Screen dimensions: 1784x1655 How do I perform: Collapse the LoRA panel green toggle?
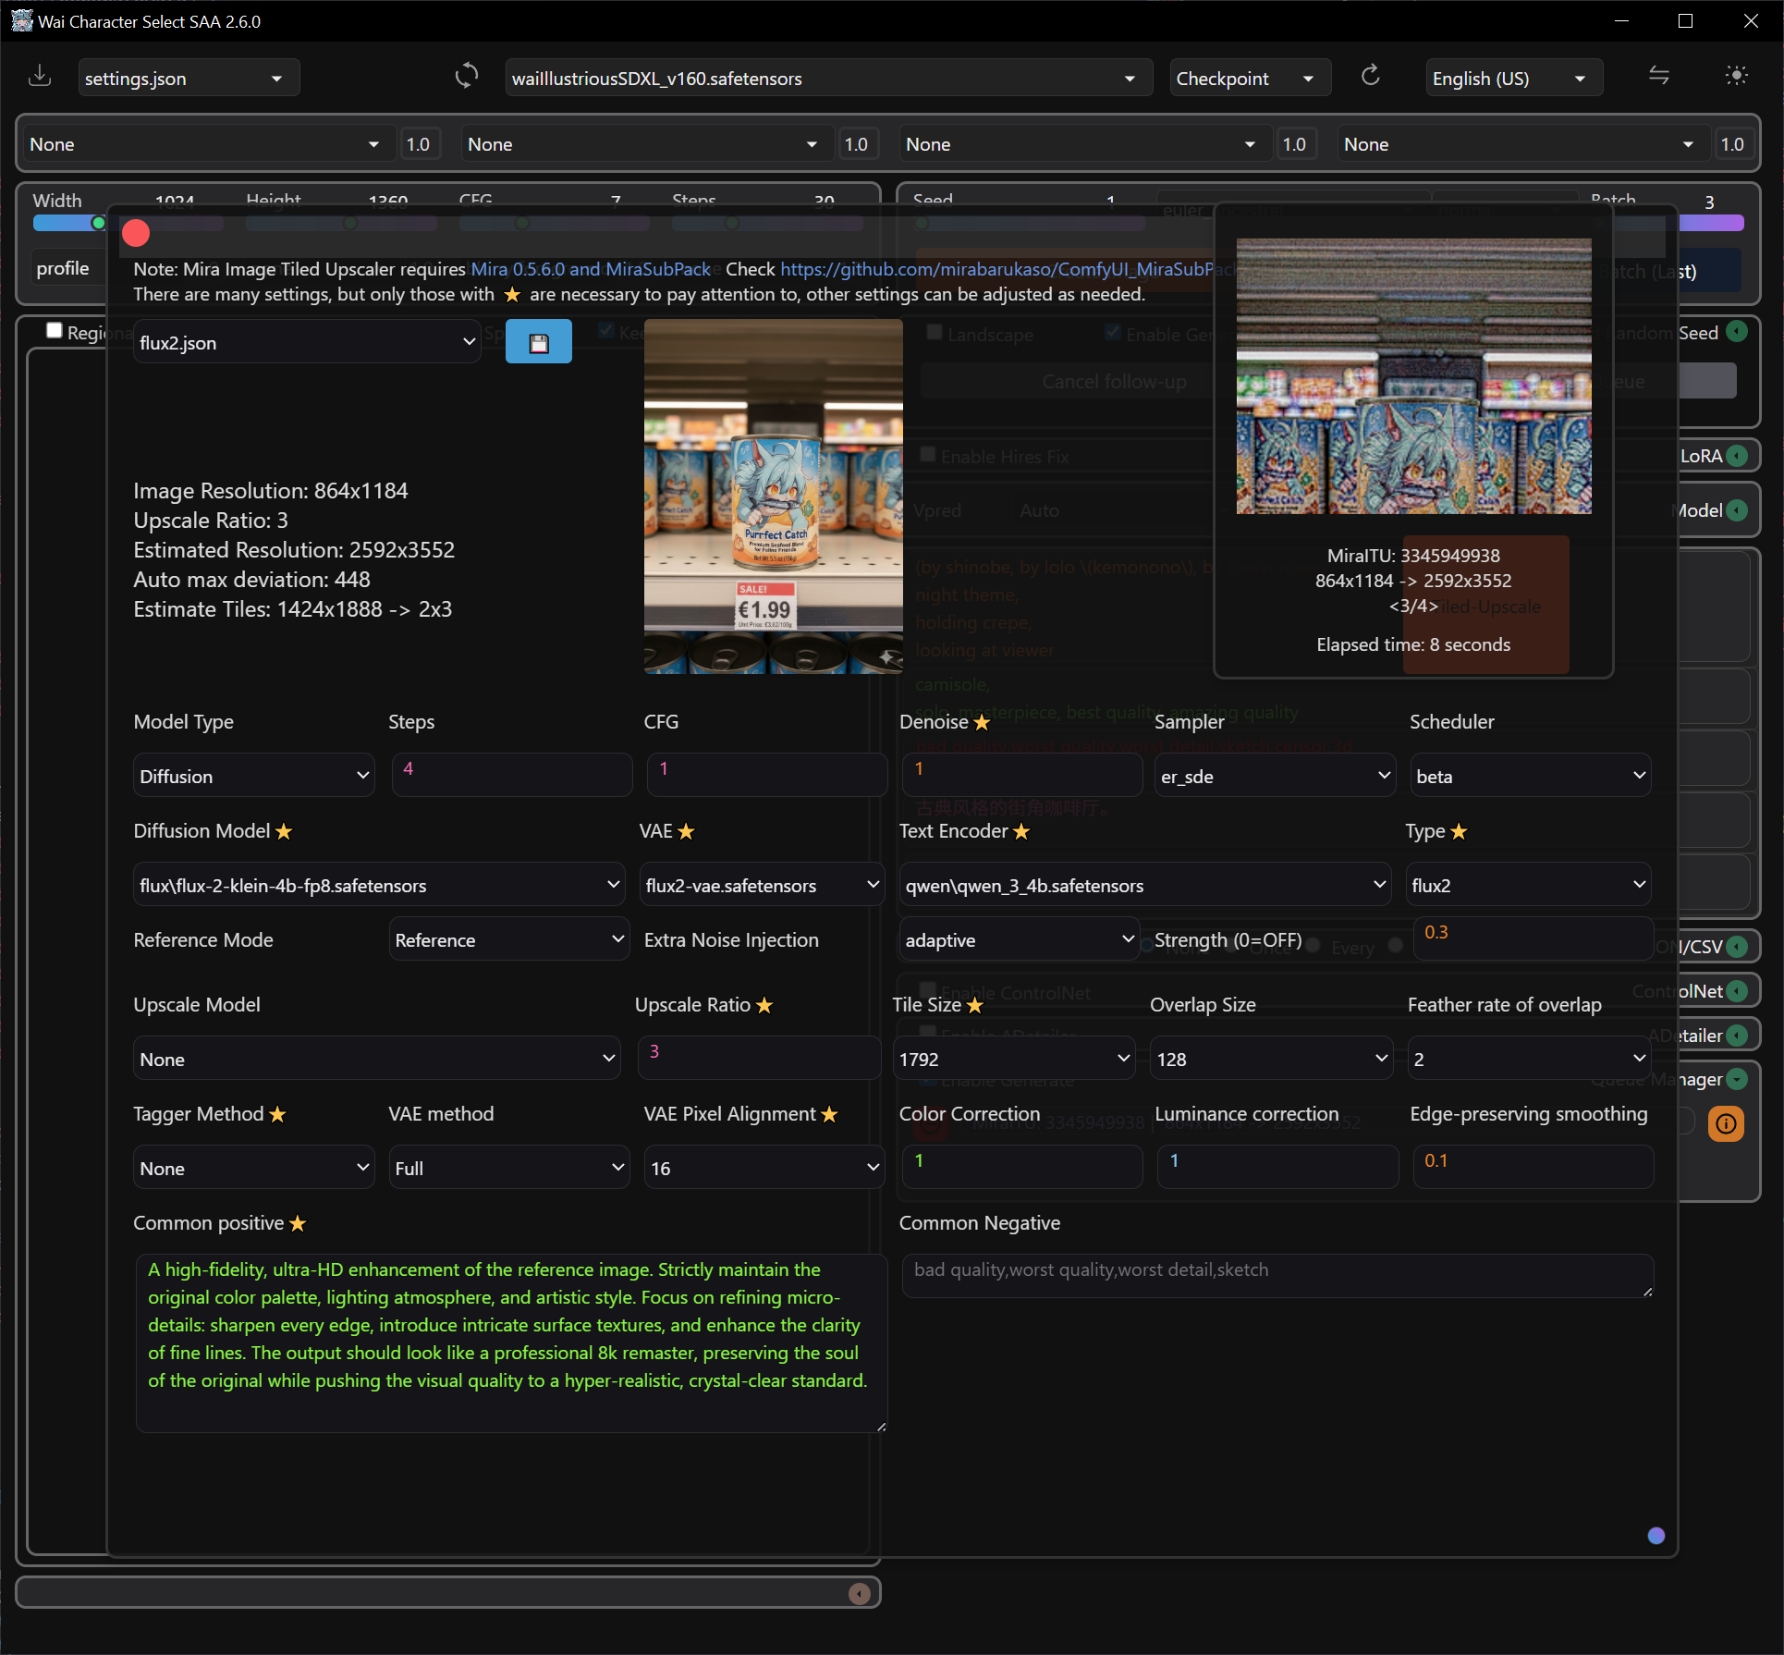point(1737,456)
